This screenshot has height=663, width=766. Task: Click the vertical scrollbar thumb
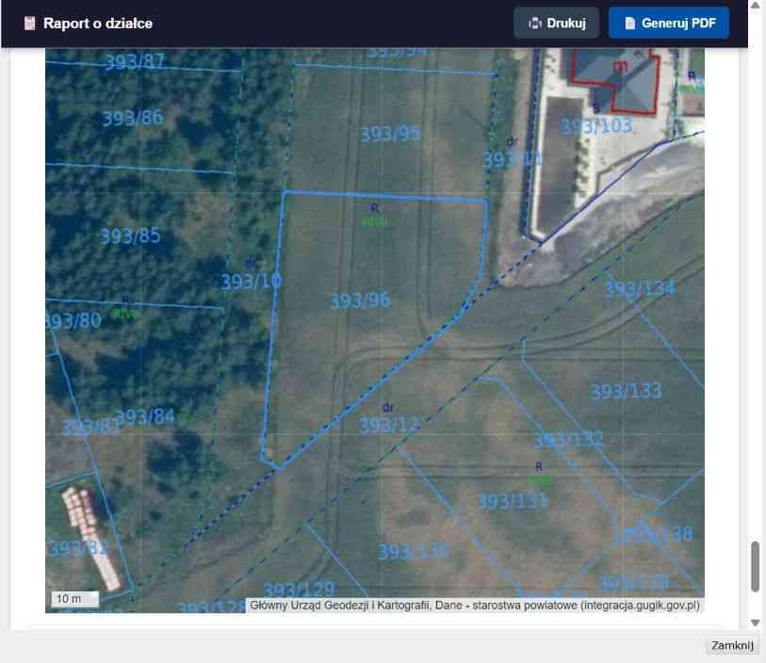[756, 566]
